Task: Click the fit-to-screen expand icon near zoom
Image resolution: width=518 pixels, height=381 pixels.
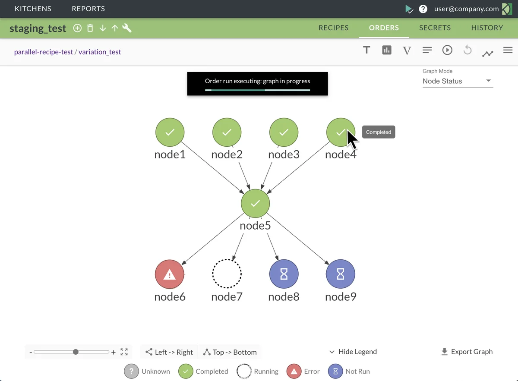Action: 124,352
